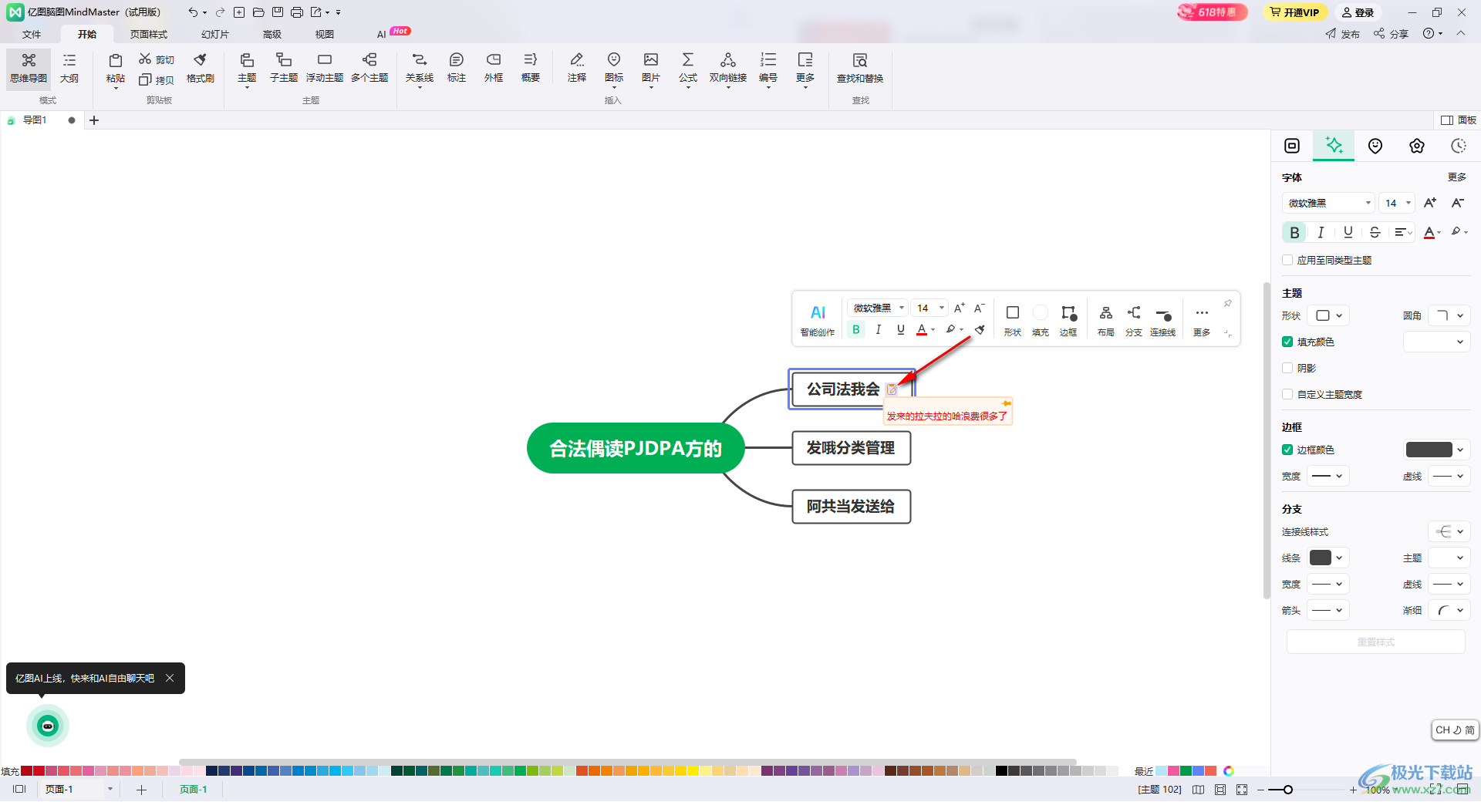Open the font size 14 dropdown in right panel
Image resolution: width=1481 pixels, height=802 pixels.
click(1397, 203)
